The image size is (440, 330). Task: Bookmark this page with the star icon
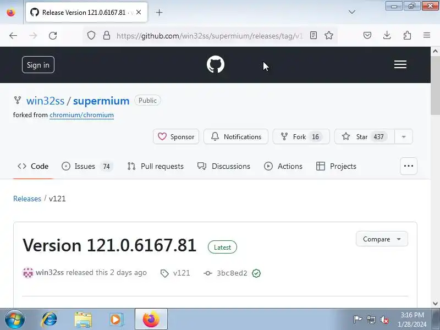tap(328, 35)
